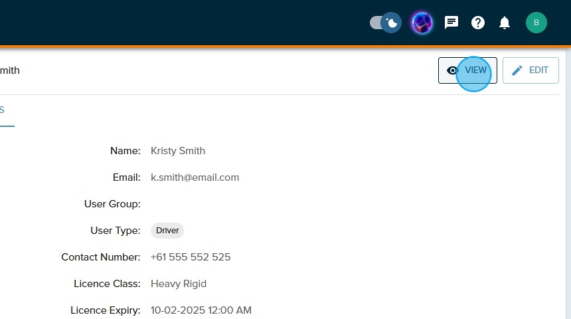Click the Email field label
The image size is (571, 319).
click(126, 177)
